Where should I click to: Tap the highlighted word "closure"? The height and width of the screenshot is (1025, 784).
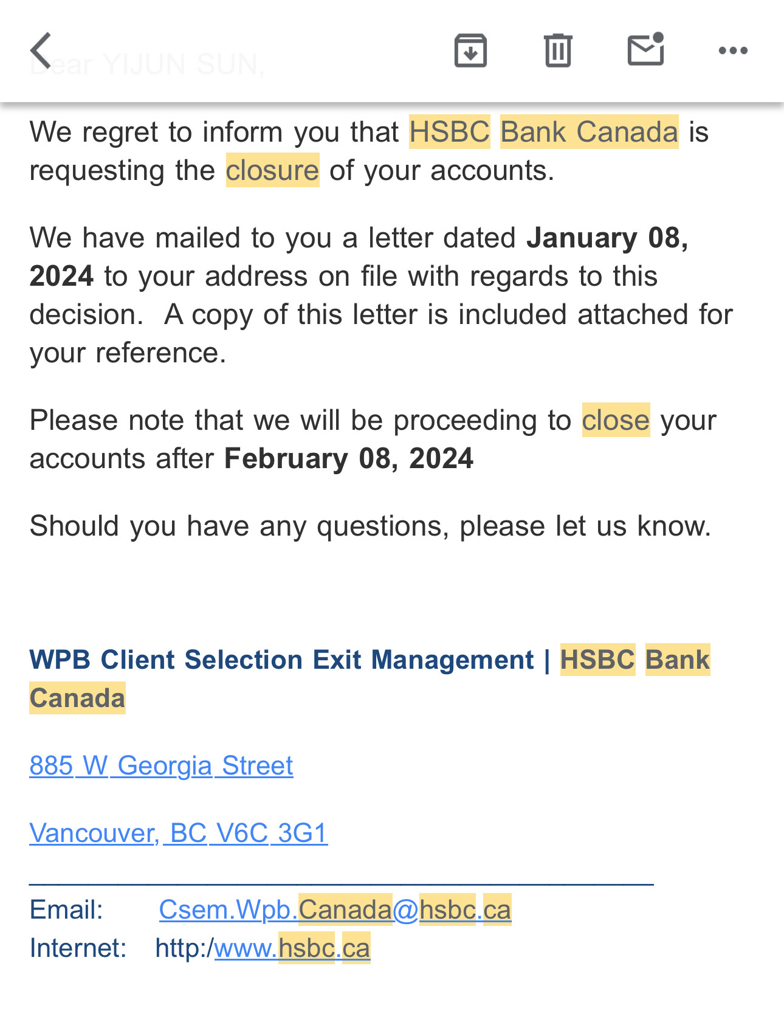(272, 170)
